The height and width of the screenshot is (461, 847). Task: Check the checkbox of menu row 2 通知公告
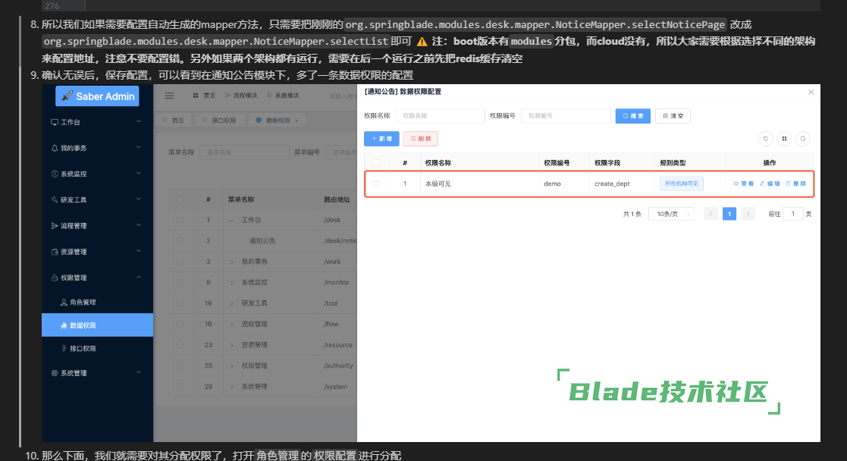click(180, 241)
